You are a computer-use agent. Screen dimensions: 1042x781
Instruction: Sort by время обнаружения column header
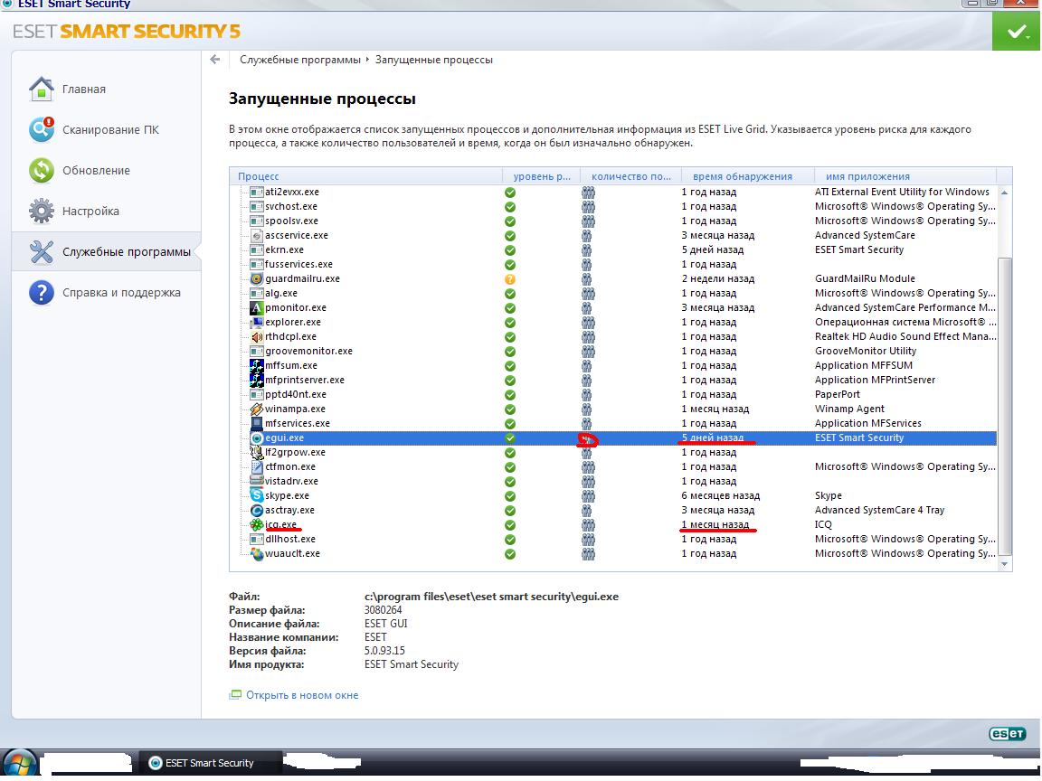click(743, 176)
